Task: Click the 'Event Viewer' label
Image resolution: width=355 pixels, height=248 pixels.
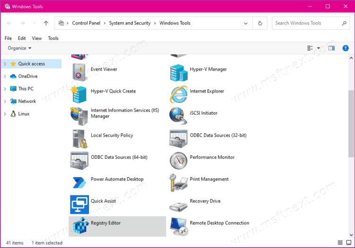Action: (x=104, y=69)
